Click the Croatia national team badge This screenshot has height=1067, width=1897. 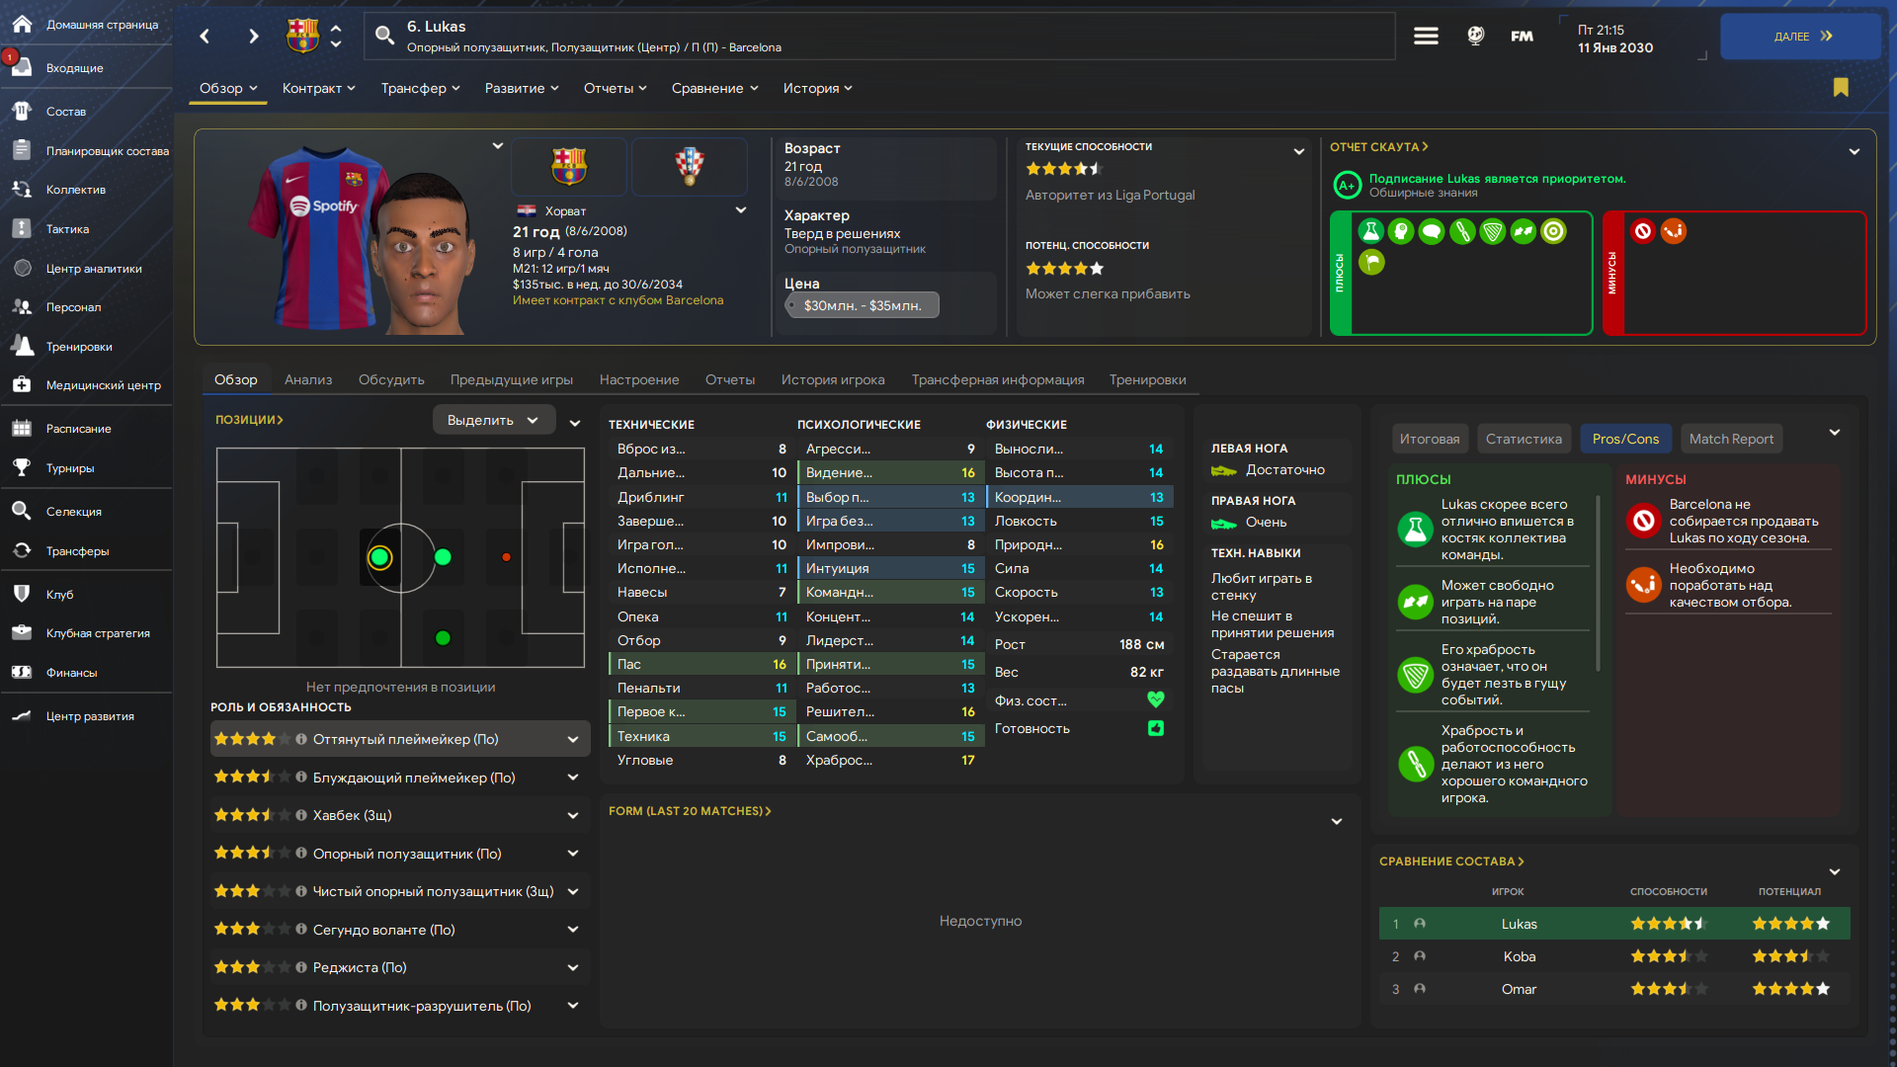click(689, 166)
